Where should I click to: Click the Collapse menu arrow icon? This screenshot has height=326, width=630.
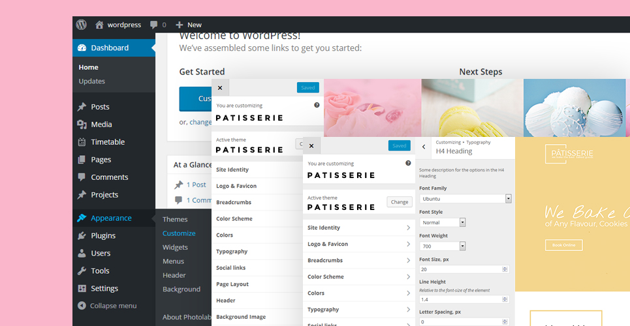click(82, 306)
